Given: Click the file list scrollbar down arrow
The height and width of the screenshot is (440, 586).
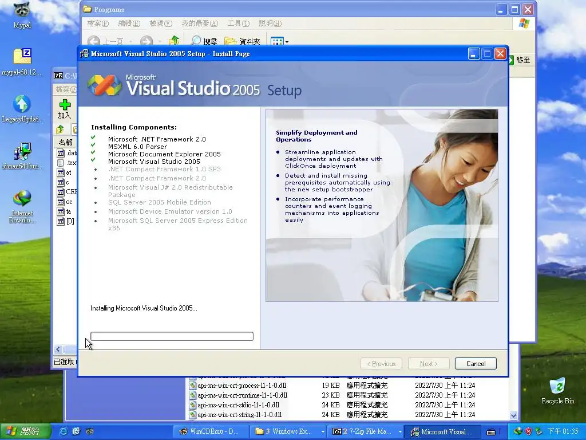Looking at the screenshot, I should pos(513,415).
